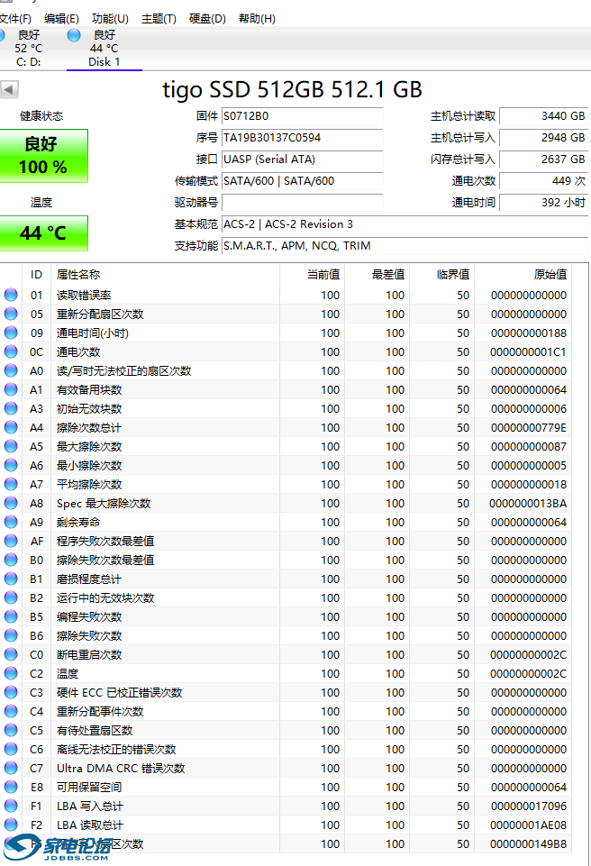Open the 主题(T) menu

pyautogui.click(x=159, y=19)
